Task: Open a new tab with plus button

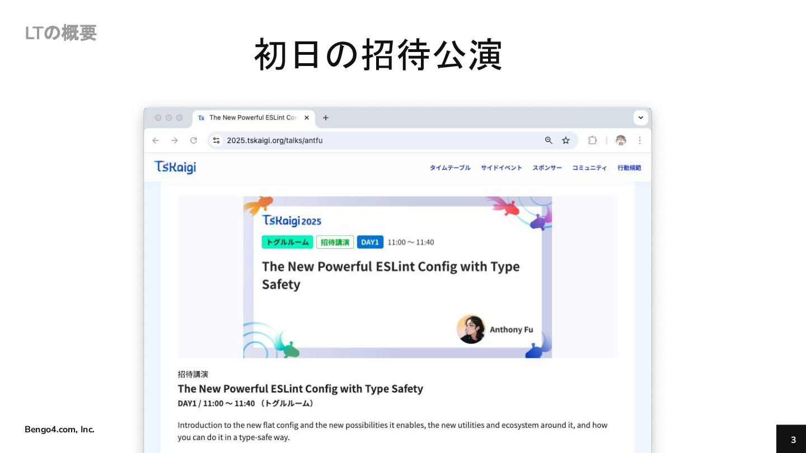Action: (326, 117)
